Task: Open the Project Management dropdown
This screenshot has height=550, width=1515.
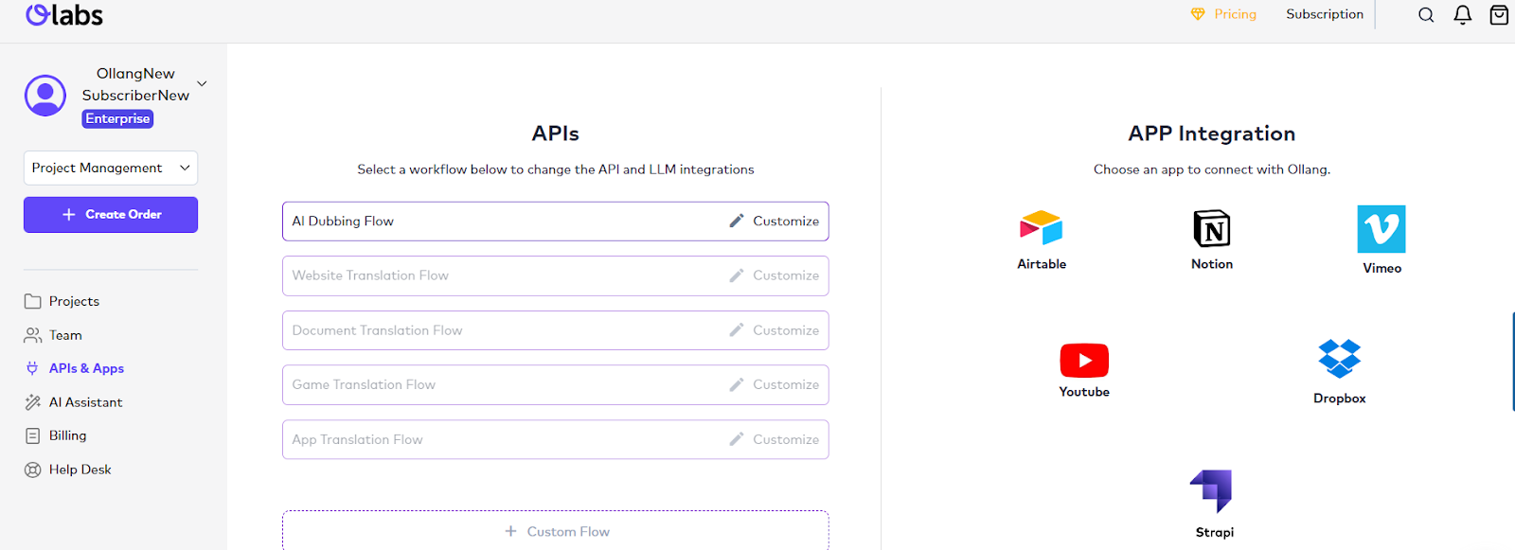Action: (111, 169)
